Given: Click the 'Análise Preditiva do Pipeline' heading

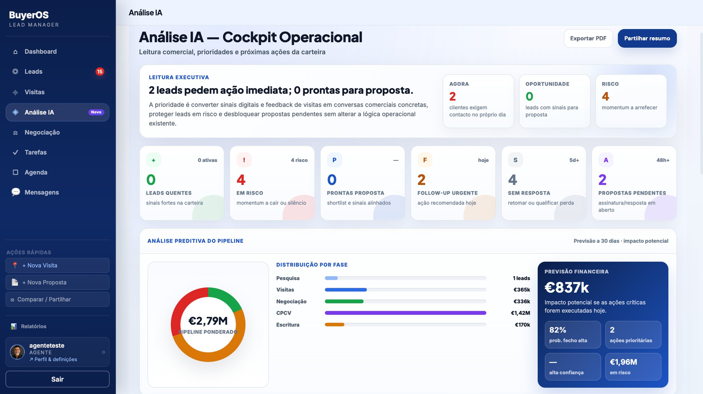Looking at the screenshot, I should 195,241.
